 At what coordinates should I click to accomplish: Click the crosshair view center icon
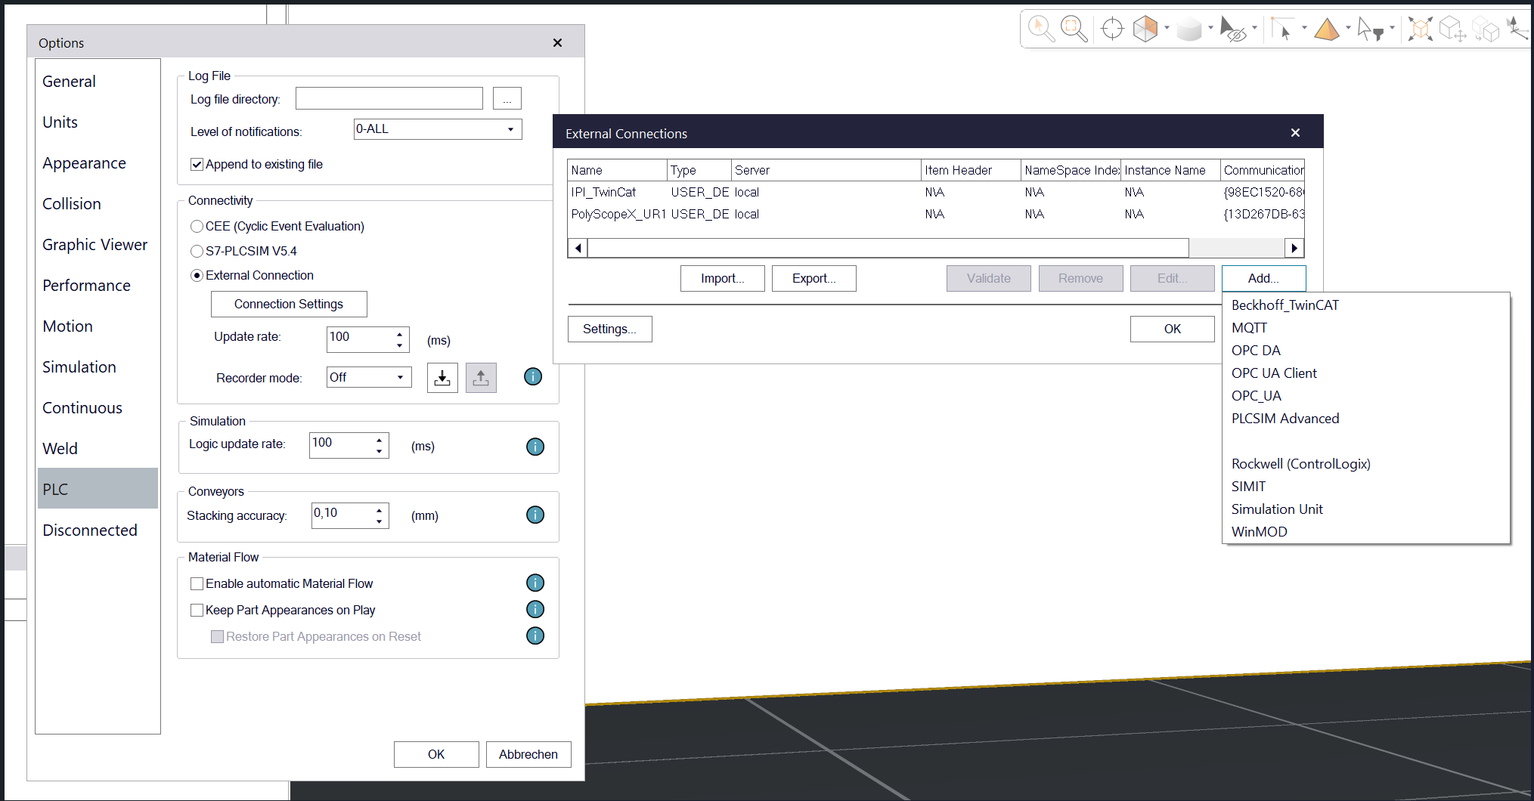pyautogui.click(x=1112, y=29)
